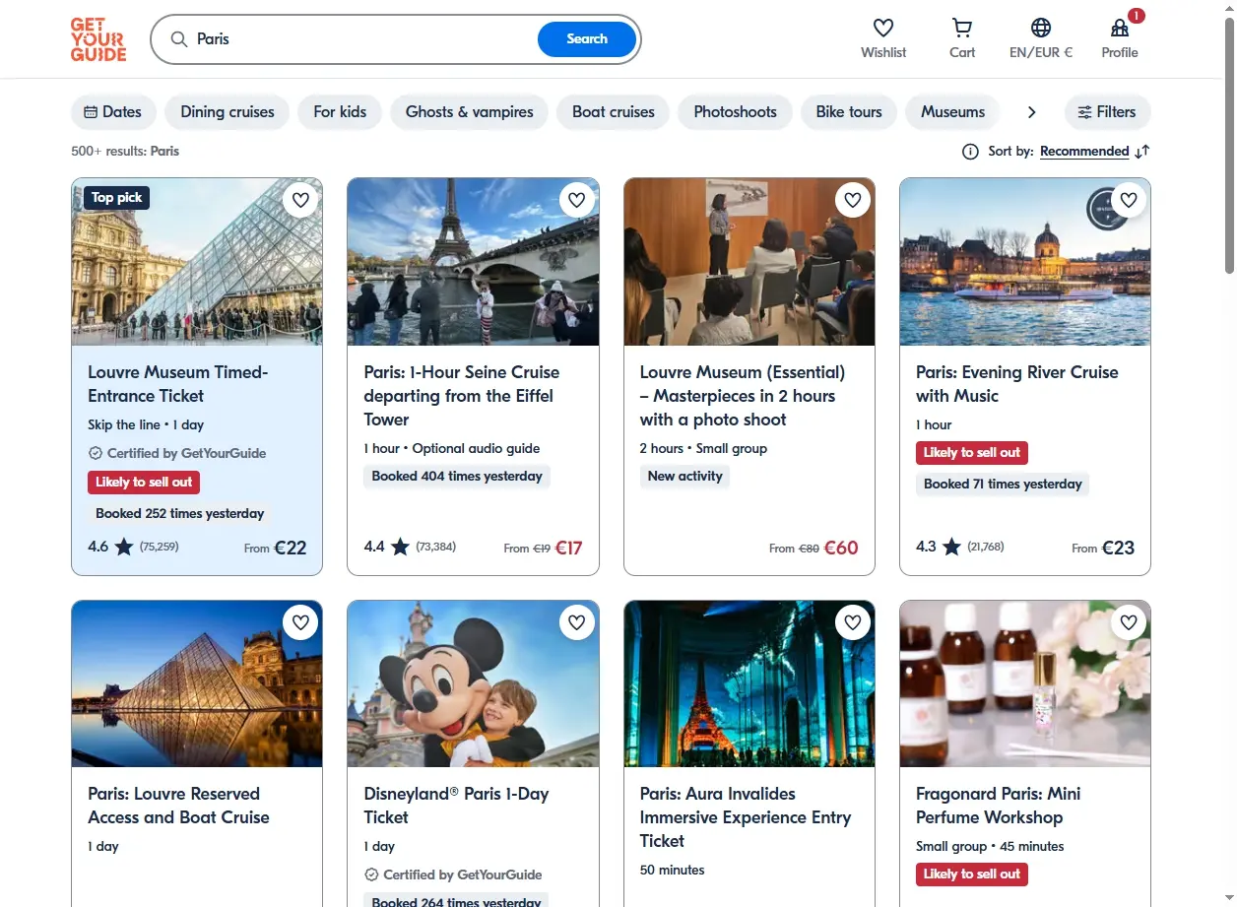The image size is (1237, 907).
Task: Toggle wishlist heart on Louvre Reserved Access card
Action: coord(300,622)
